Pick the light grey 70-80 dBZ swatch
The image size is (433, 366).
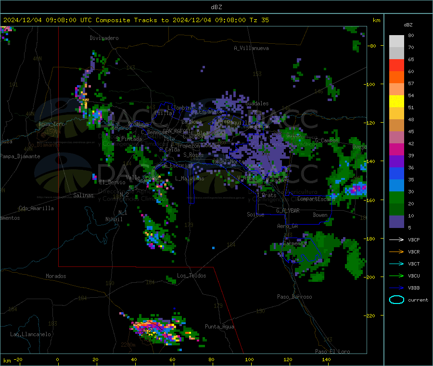pyautogui.click(x=396, y=41)
